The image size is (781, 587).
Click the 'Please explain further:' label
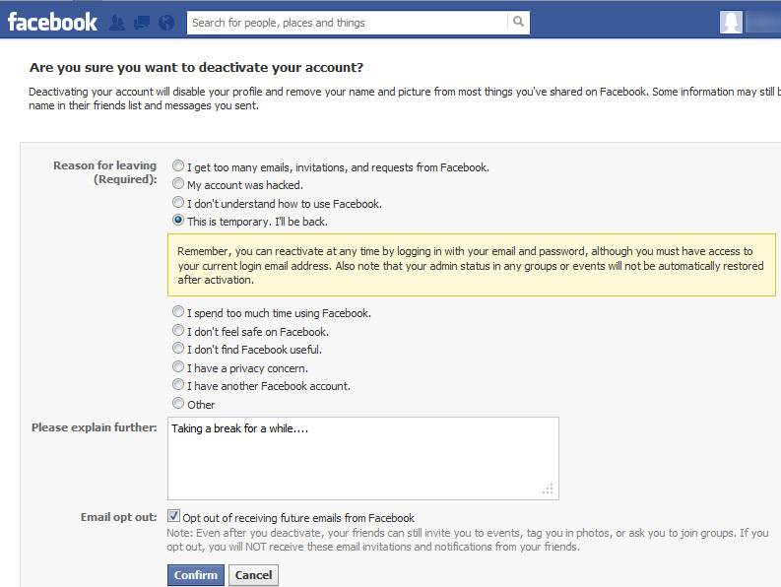pos(95,427)
